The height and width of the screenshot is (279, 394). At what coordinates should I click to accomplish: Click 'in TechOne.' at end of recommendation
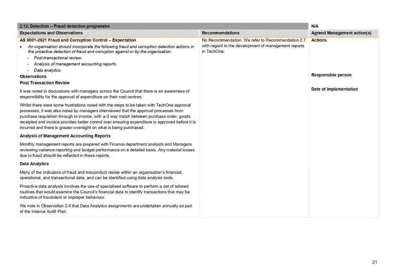[x=213, y=51]
